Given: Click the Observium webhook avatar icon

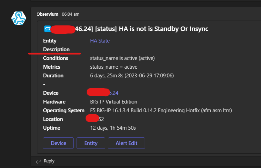Looking at the screenshot, I should coord(19,18).
